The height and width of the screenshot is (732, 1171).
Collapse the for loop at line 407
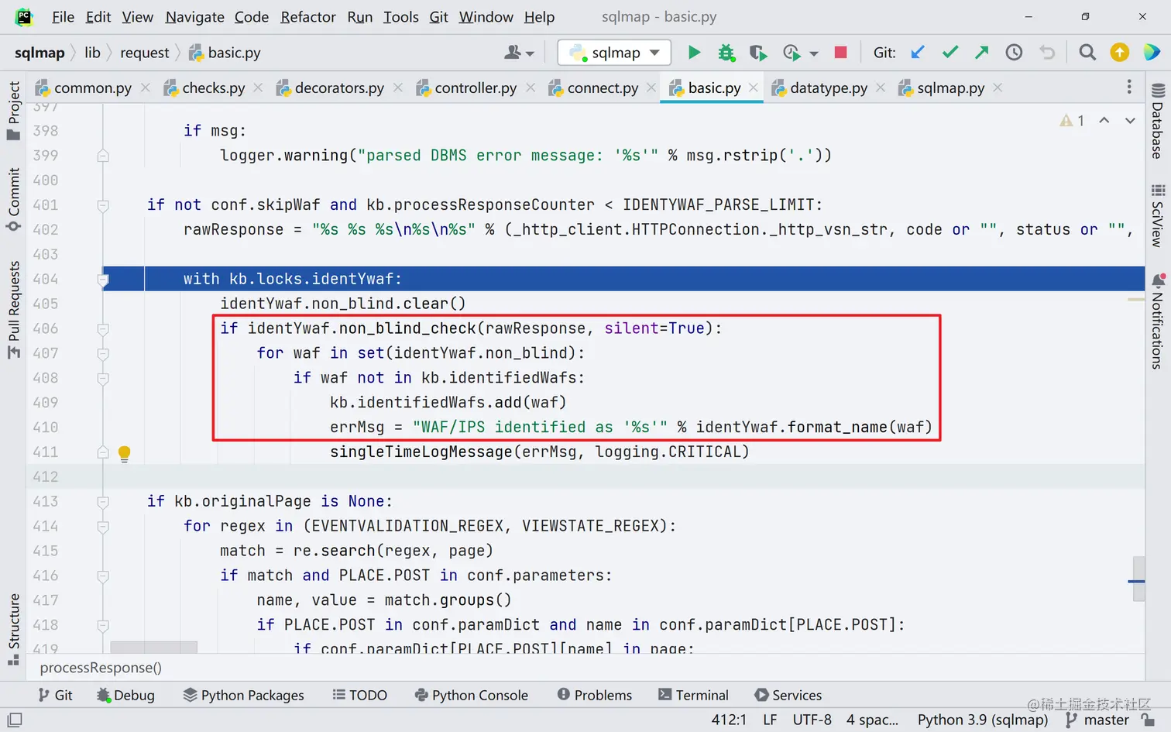point(103,354)
